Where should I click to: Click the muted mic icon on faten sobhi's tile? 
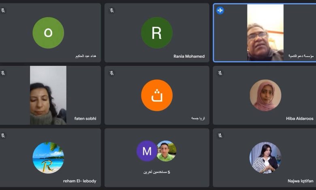[x=3, y=73]
